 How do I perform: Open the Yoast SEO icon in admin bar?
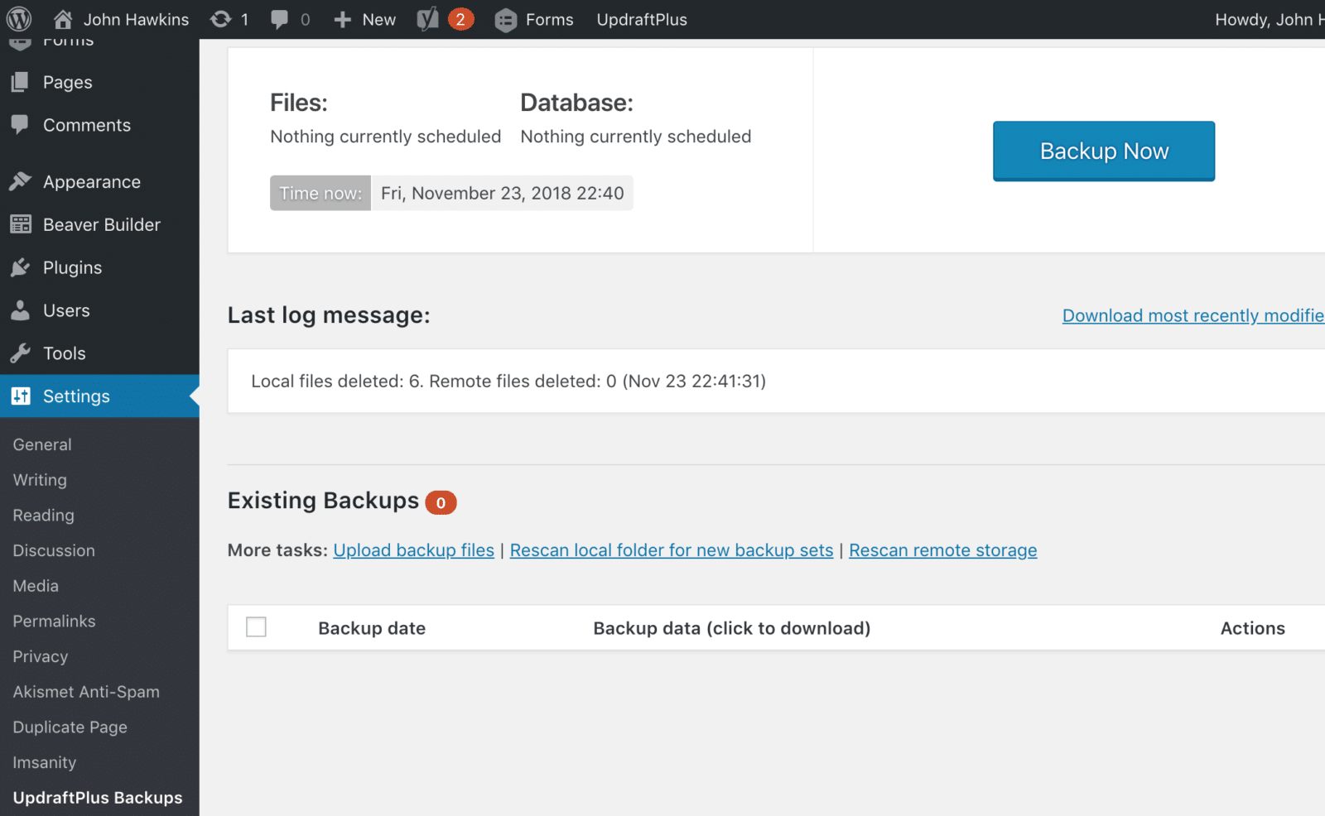click(427, 19)
